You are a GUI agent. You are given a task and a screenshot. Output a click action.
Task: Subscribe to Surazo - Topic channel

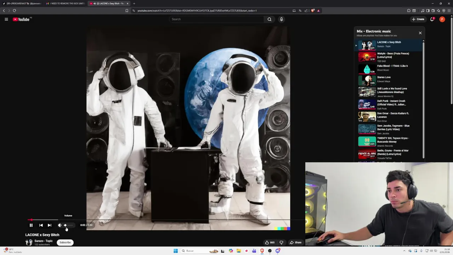[x=65, y=243]
